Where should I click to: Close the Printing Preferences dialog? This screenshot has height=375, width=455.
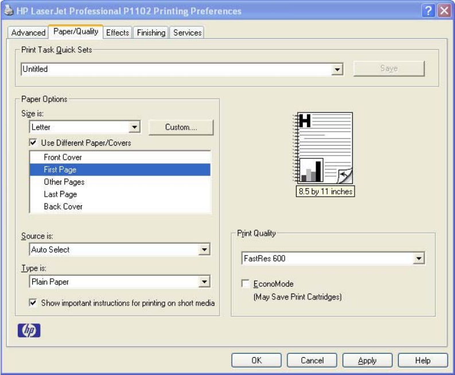point(444,11)
